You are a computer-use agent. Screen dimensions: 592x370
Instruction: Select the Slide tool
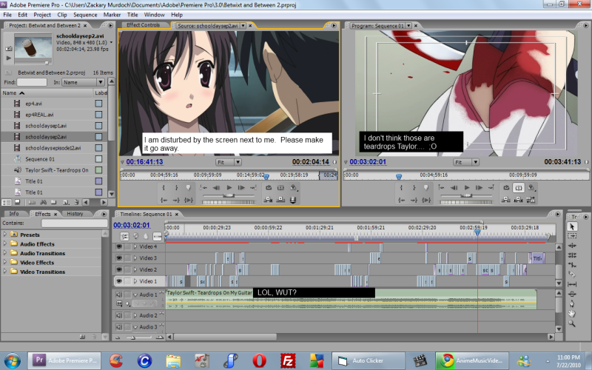pyautogui.click(x=571, y=294)
